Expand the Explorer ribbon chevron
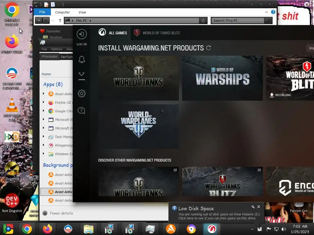This screenshot has width=314, height=235. (x=266, y=12)
